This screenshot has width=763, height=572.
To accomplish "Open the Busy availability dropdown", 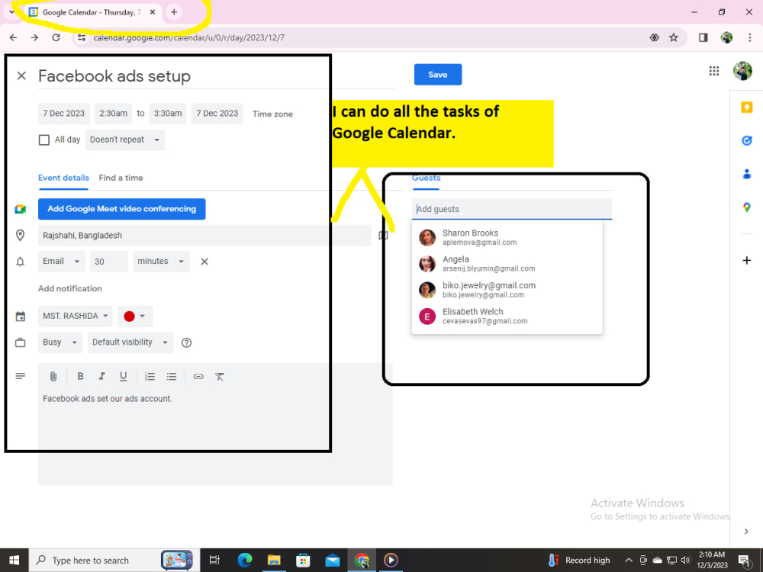I will (60, 342).
